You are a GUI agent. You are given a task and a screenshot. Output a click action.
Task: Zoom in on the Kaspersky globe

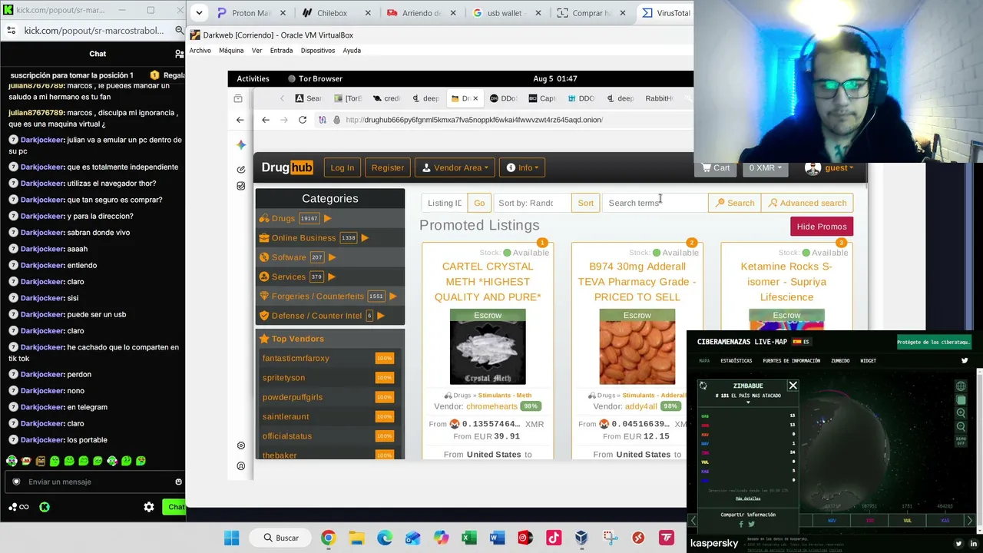pyautogui.click(x=961, y=413)
